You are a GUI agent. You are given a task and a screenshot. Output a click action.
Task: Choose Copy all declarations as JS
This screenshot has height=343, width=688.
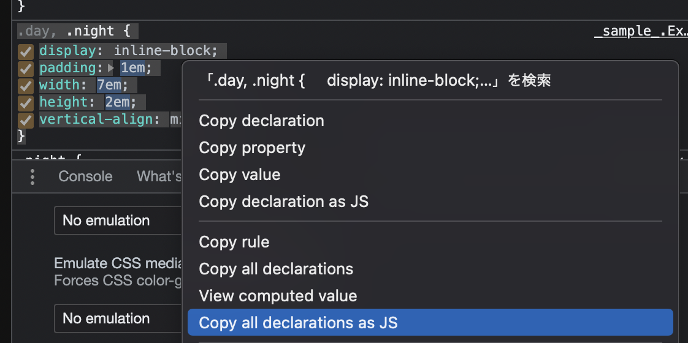click(x=299, y=323)
